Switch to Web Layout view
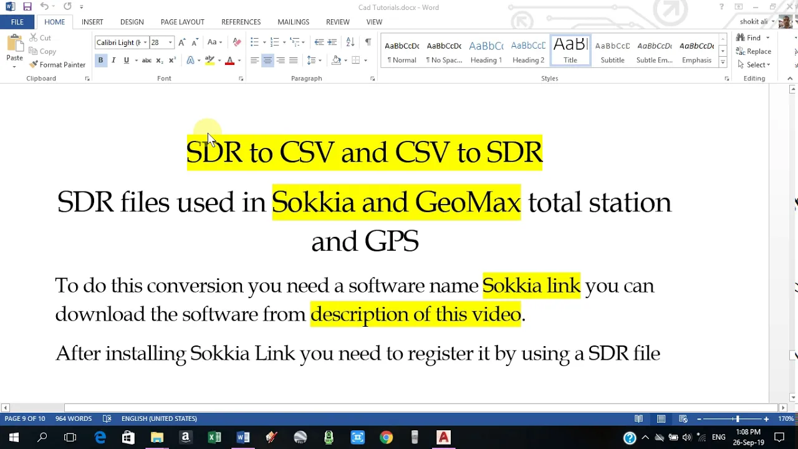Screen dimensions: 798x449 683,418
